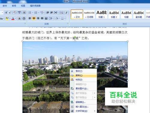This screenshot has width=150, height=113.
Task: Click the yellow text highlight icon
Action: click(x=7, y=19)
